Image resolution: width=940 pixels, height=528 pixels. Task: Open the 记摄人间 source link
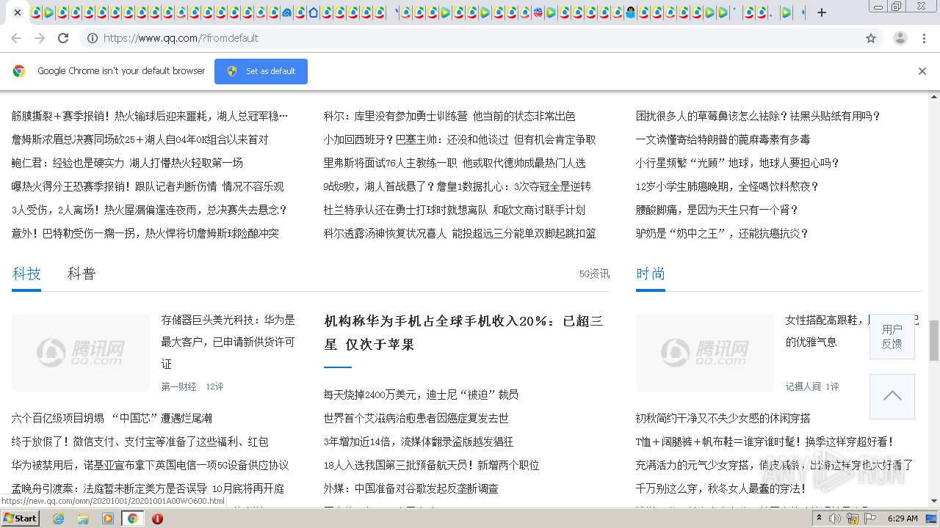coord(803,386)
